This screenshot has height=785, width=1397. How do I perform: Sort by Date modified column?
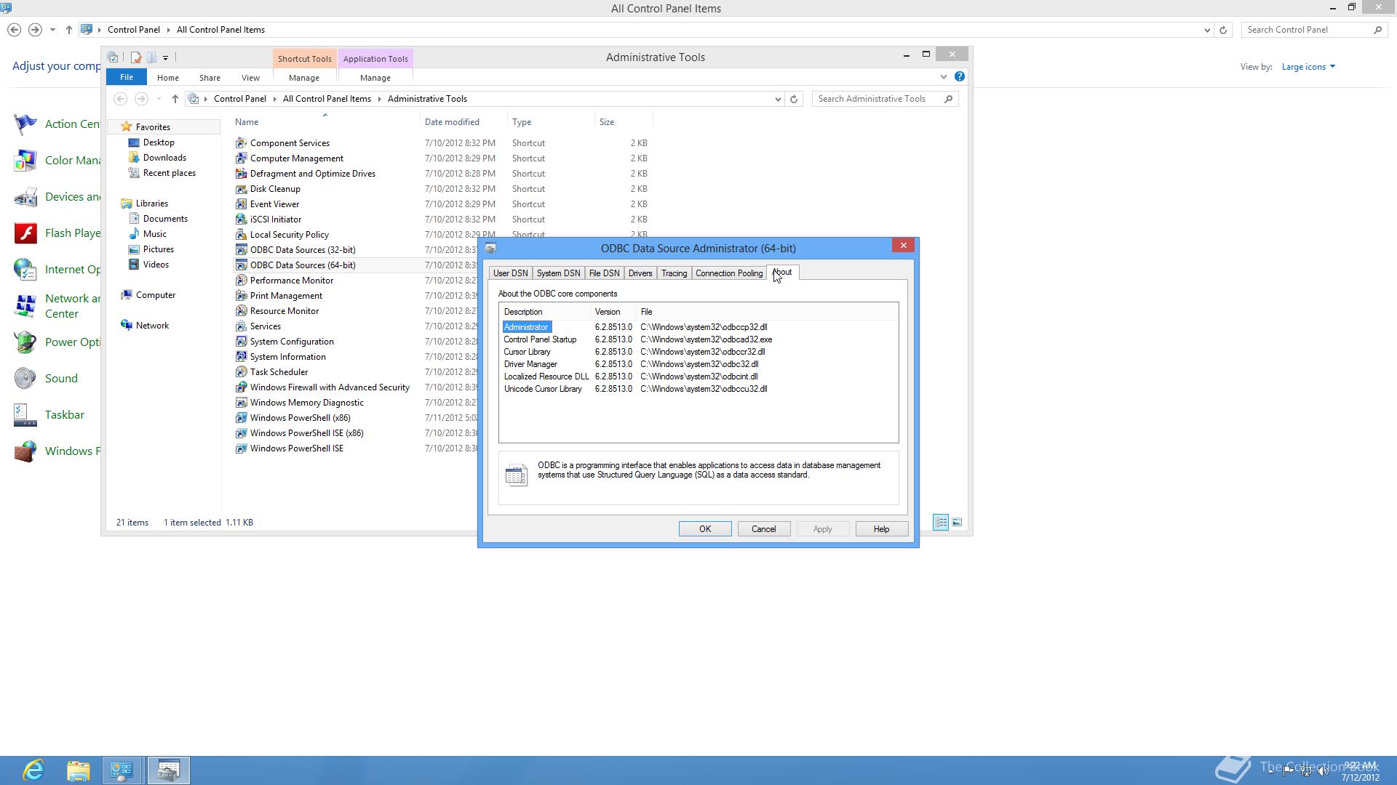pos(463,122)
